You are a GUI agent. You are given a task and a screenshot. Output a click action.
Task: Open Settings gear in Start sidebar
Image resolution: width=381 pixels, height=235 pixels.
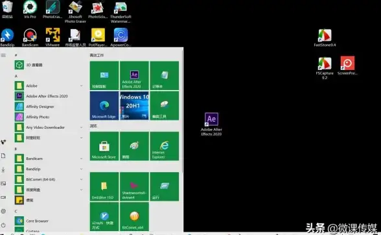(x=3, y=211)
